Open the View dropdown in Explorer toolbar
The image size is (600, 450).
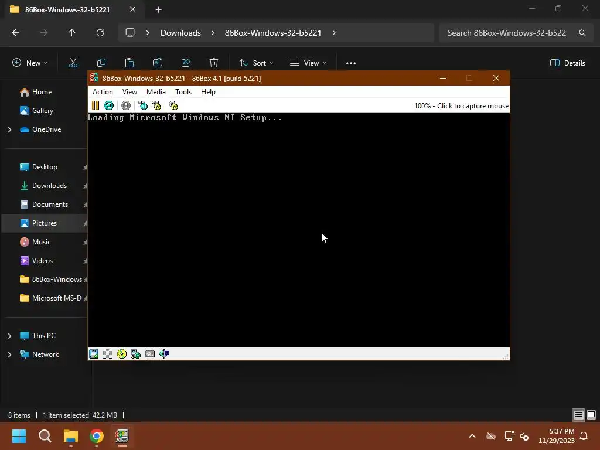point(308,63)
